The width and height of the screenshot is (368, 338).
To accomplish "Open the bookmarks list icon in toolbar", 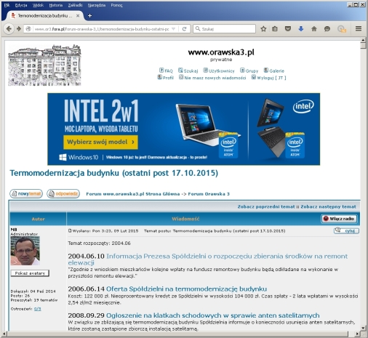I will (x=275, y=29).
